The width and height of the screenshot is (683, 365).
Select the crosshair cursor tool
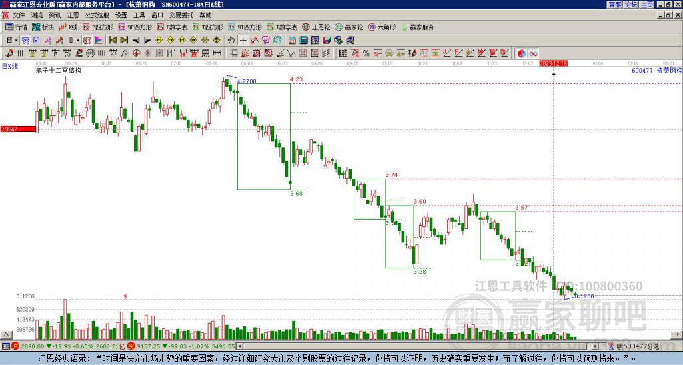[243, 41]
